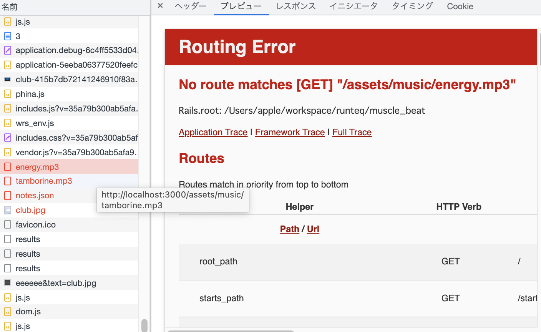Screen dimensions: 541x332
Task: Click the red error icon beside tamborine.mp3
Action: 8,181
